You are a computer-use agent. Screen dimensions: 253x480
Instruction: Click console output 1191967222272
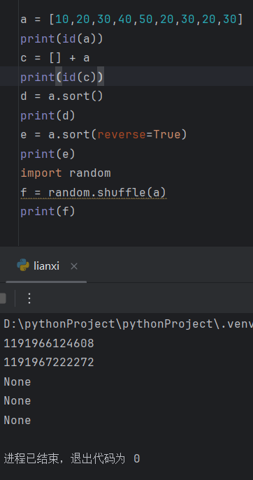tap(49, 363)
